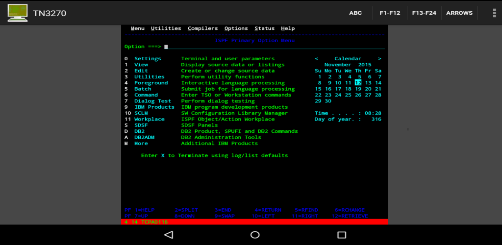Click the 4=RETURN PF key
Image resolution: width=502 pixels, height=245 pixels.
(x=268, y=210)
